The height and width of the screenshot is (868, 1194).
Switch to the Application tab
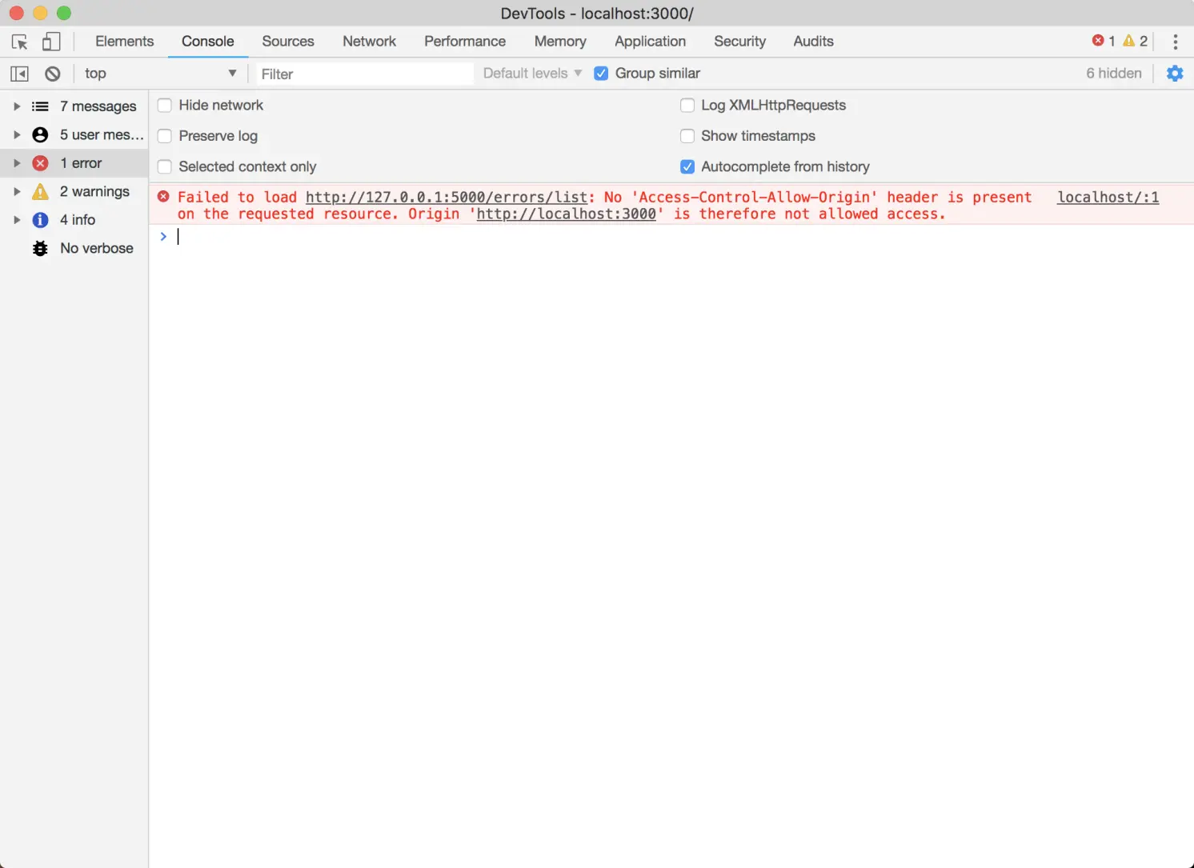650,42
